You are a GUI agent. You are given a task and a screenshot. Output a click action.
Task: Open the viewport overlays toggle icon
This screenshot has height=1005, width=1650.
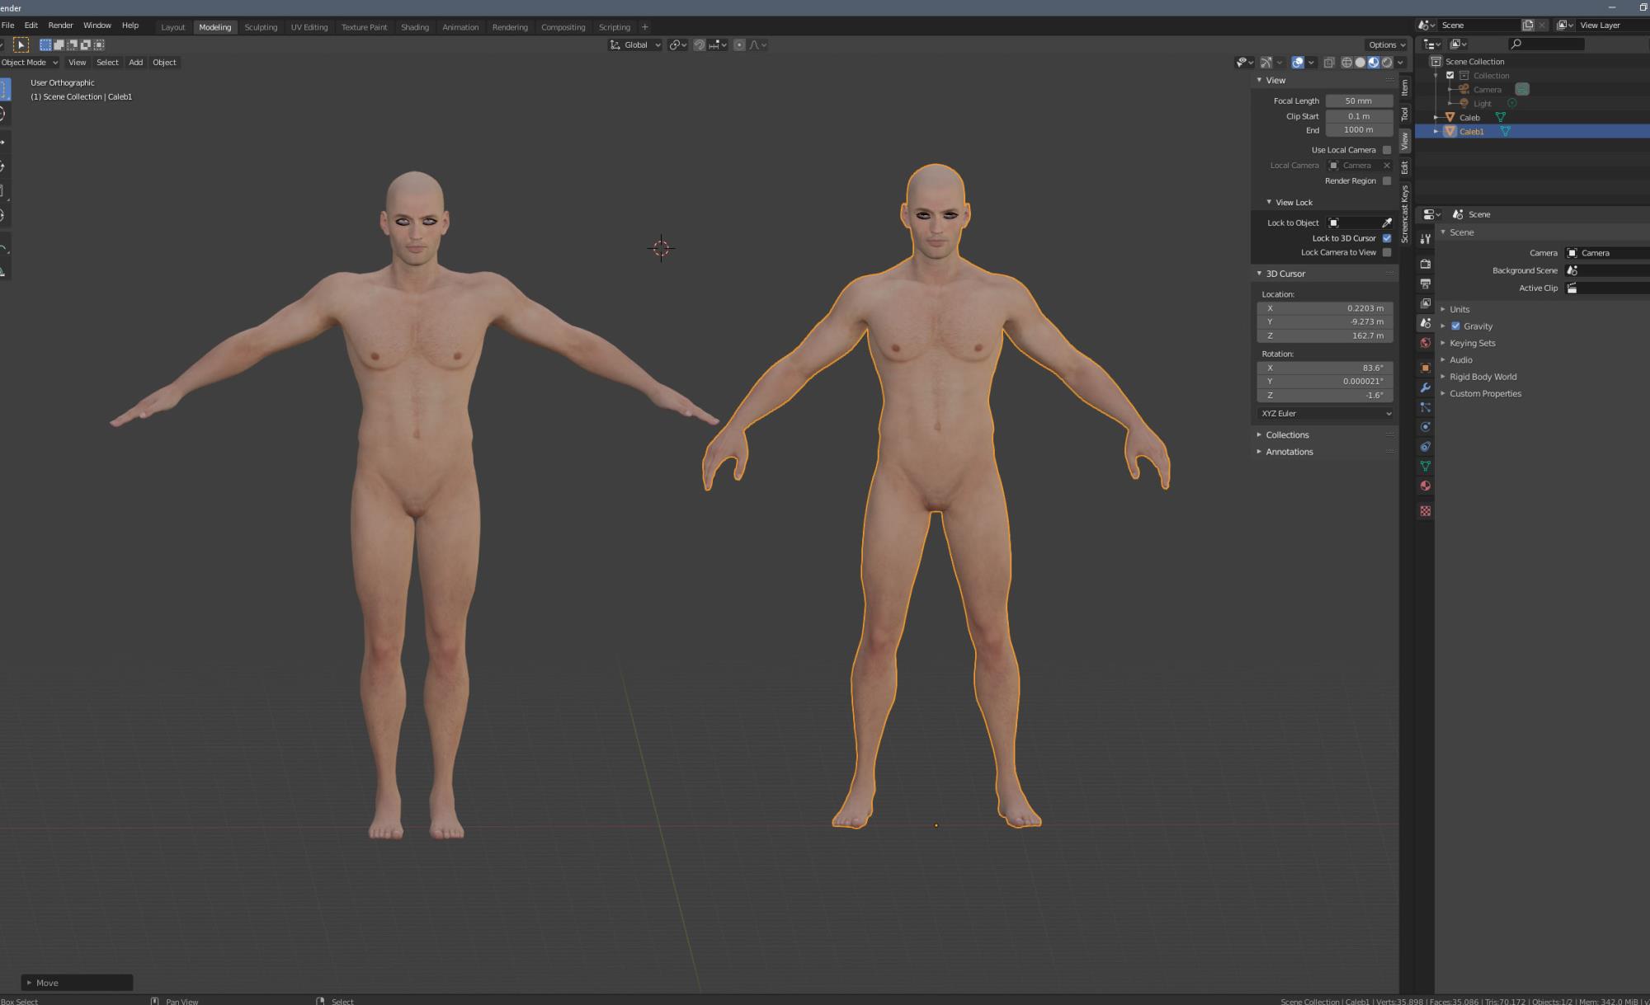tap(1298, 63)
